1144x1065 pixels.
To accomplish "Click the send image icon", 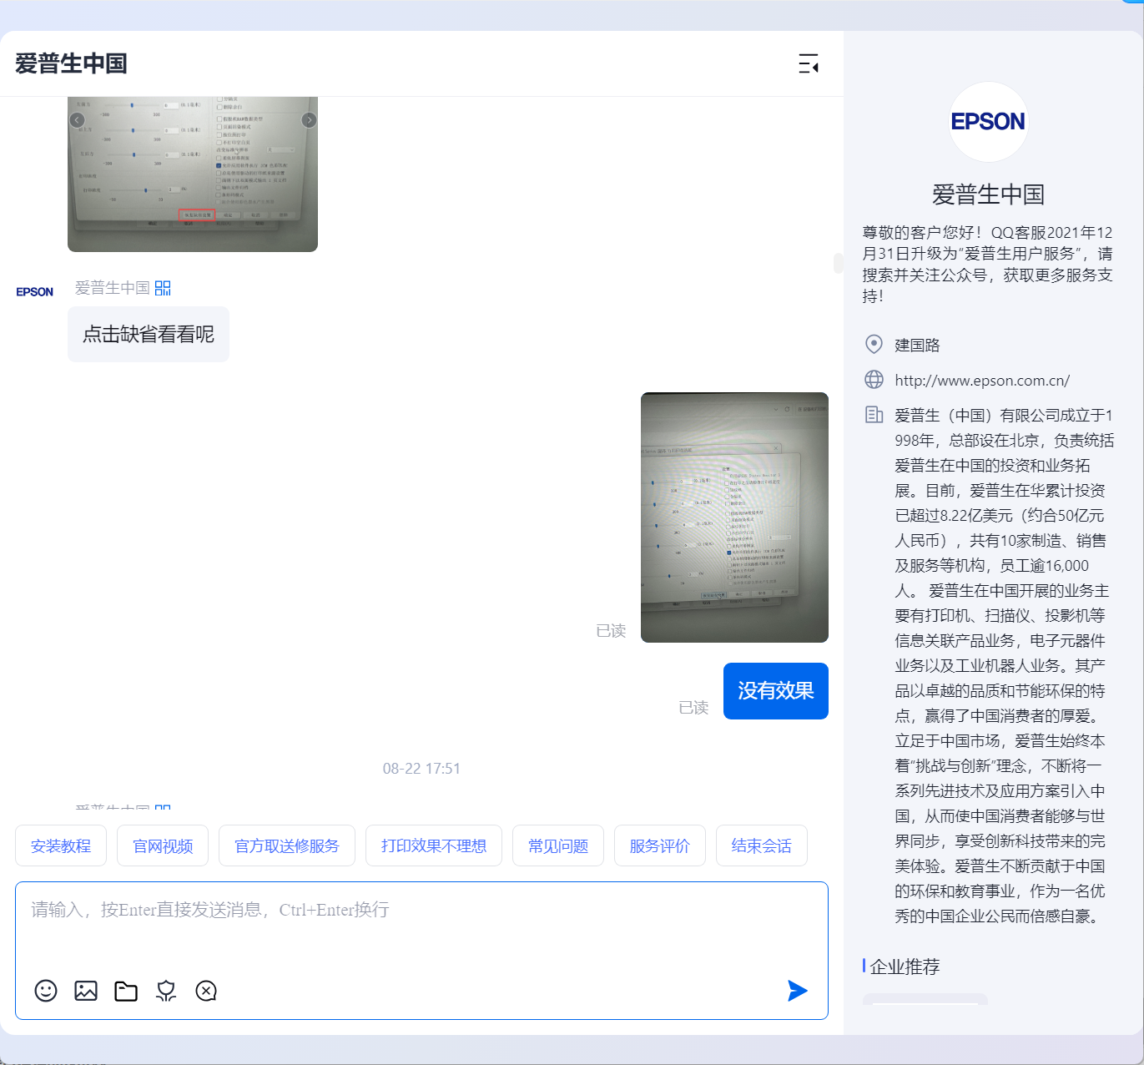I will [86, 991].
